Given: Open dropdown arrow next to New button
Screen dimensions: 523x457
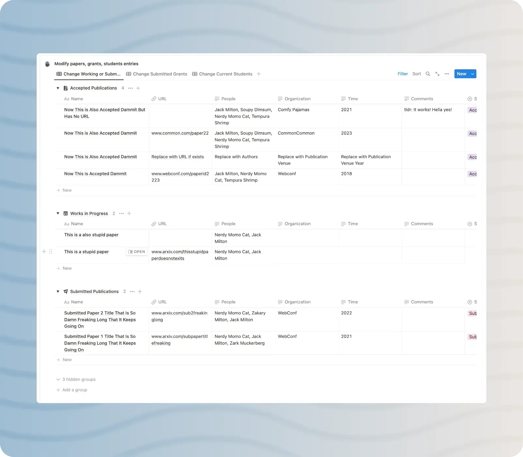Looking at the screenshot, I should [x=472, y=74].
